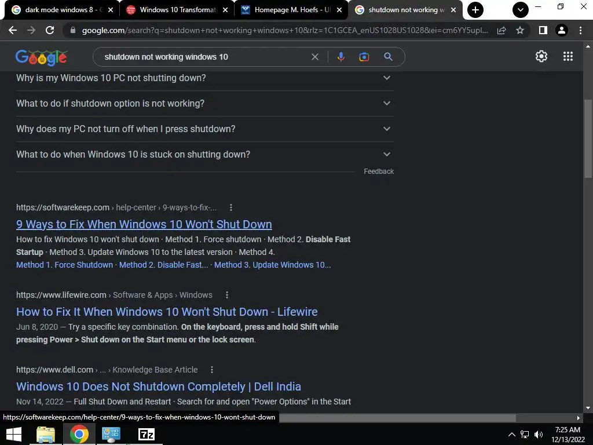Open File Explorer from the taskbar
The image size is (593, 445).
(x=46, y=435)
